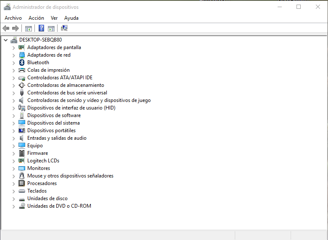Select Dispositivos del sistema label
Screen dimensions: 328x240
pos(54,123)
